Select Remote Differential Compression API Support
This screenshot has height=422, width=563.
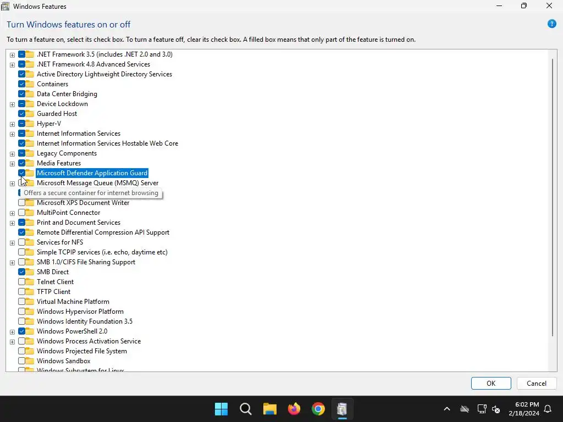(x=103, y=232)
